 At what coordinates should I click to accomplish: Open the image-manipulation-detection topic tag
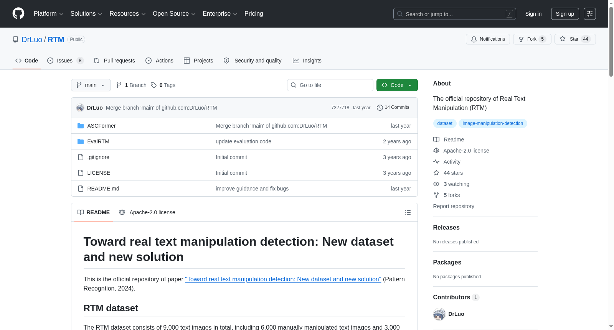click(x=493, y=123)
